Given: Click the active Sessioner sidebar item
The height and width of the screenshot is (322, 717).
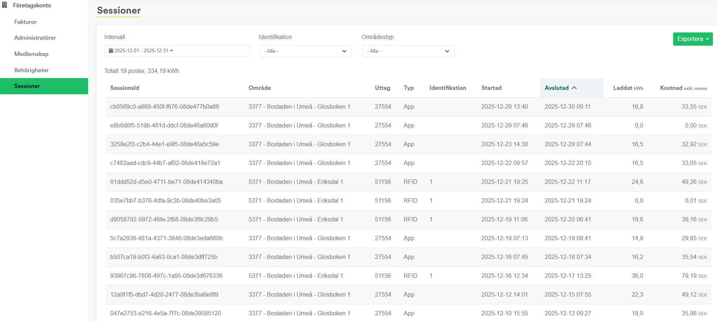Looking at the screenshot, I should click(x=27, y=86).
